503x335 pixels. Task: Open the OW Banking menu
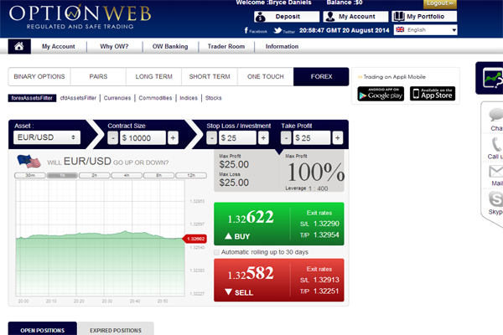(x=170, y=47)
